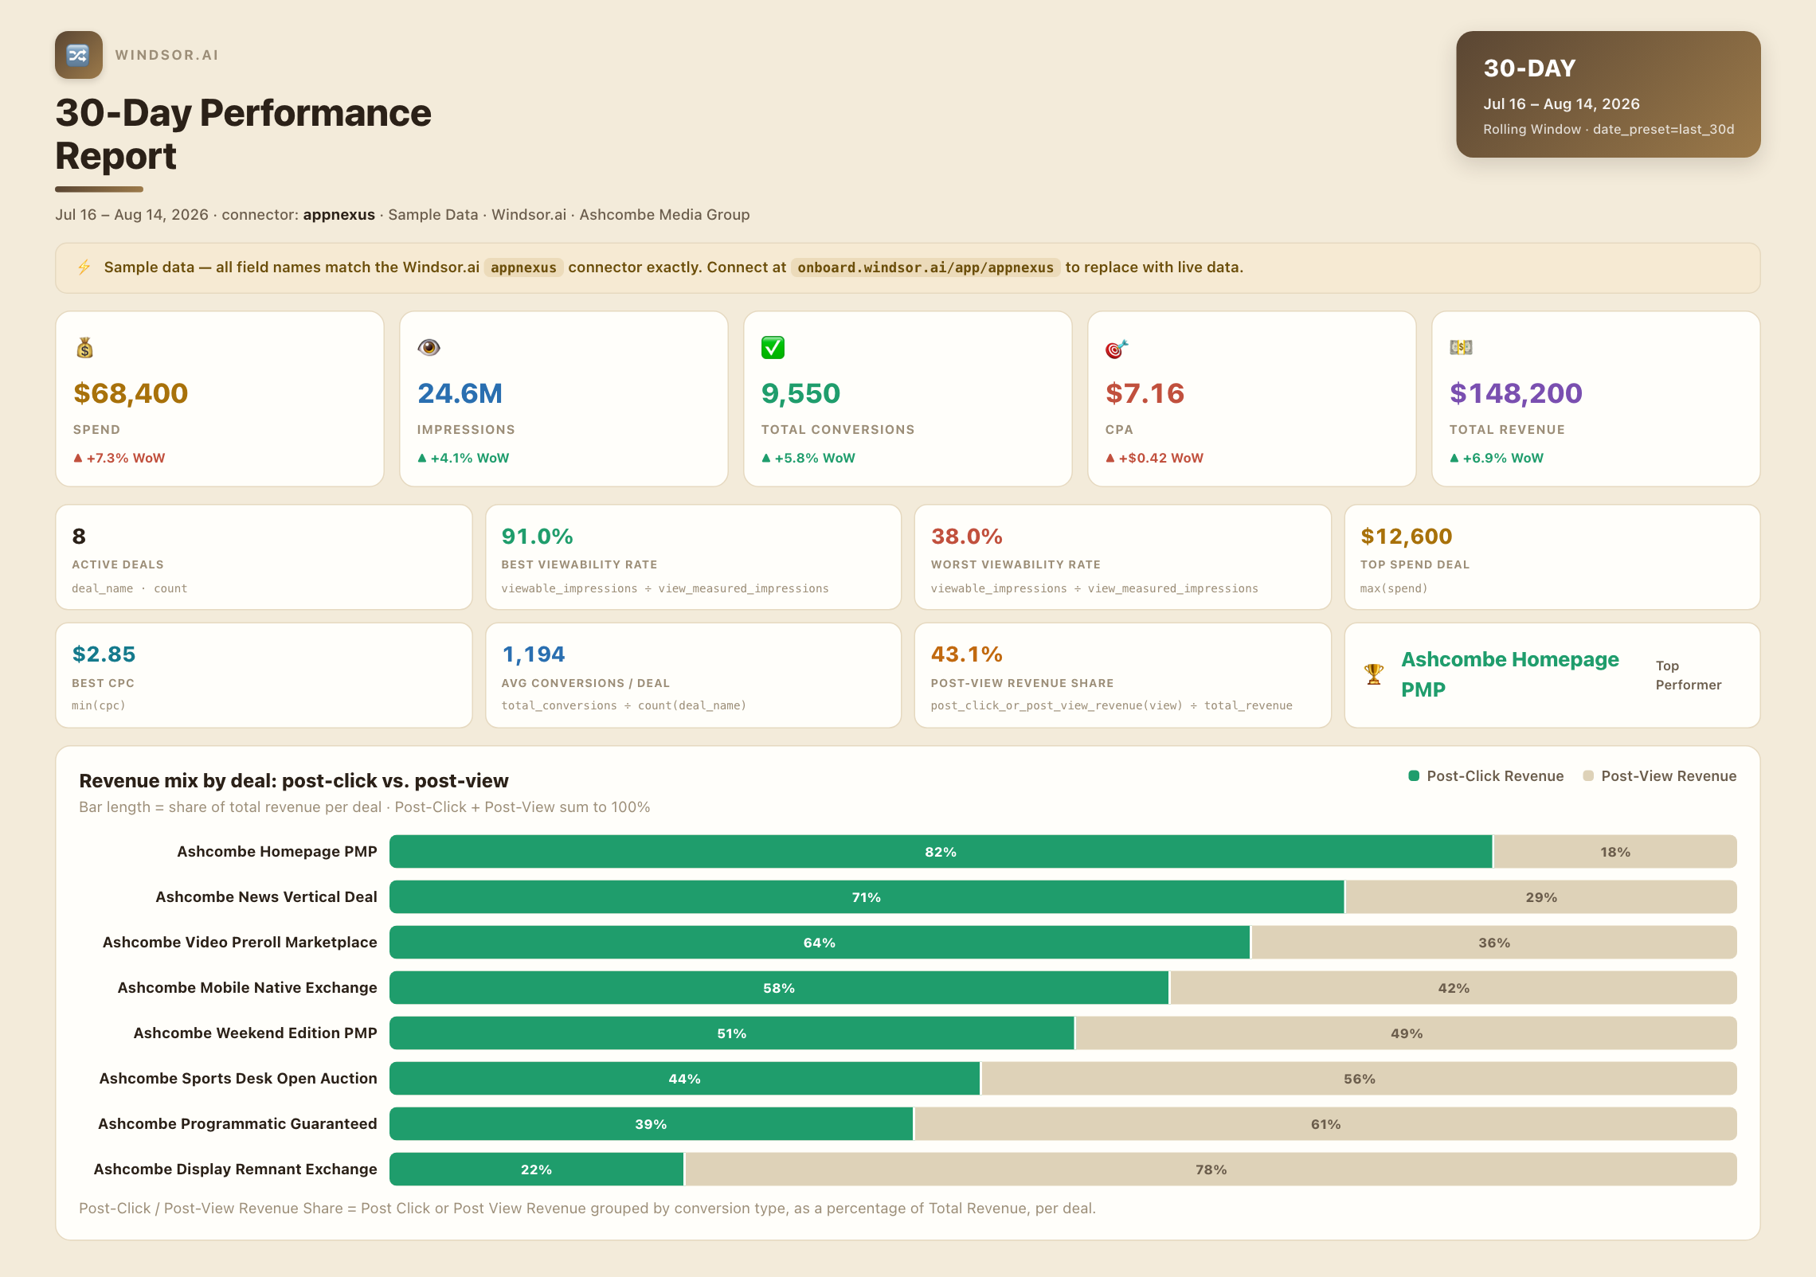
Task: Click the money bag icon on Spend card
Action: click(84, 348)
